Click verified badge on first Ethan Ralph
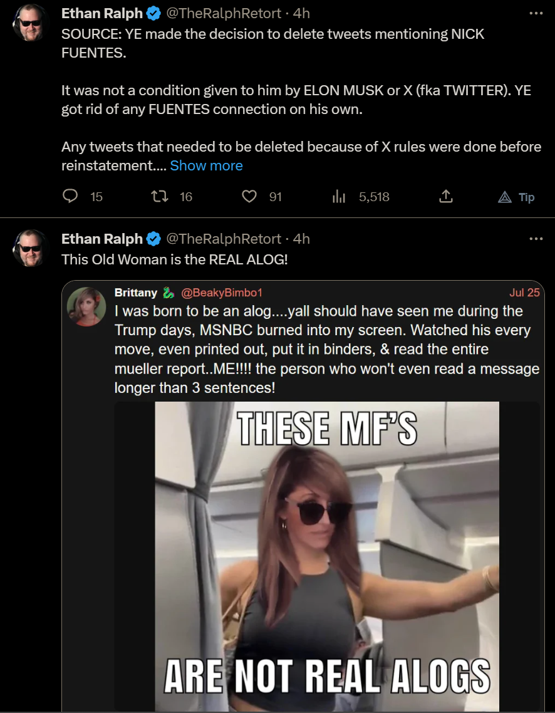 (153, 14)
